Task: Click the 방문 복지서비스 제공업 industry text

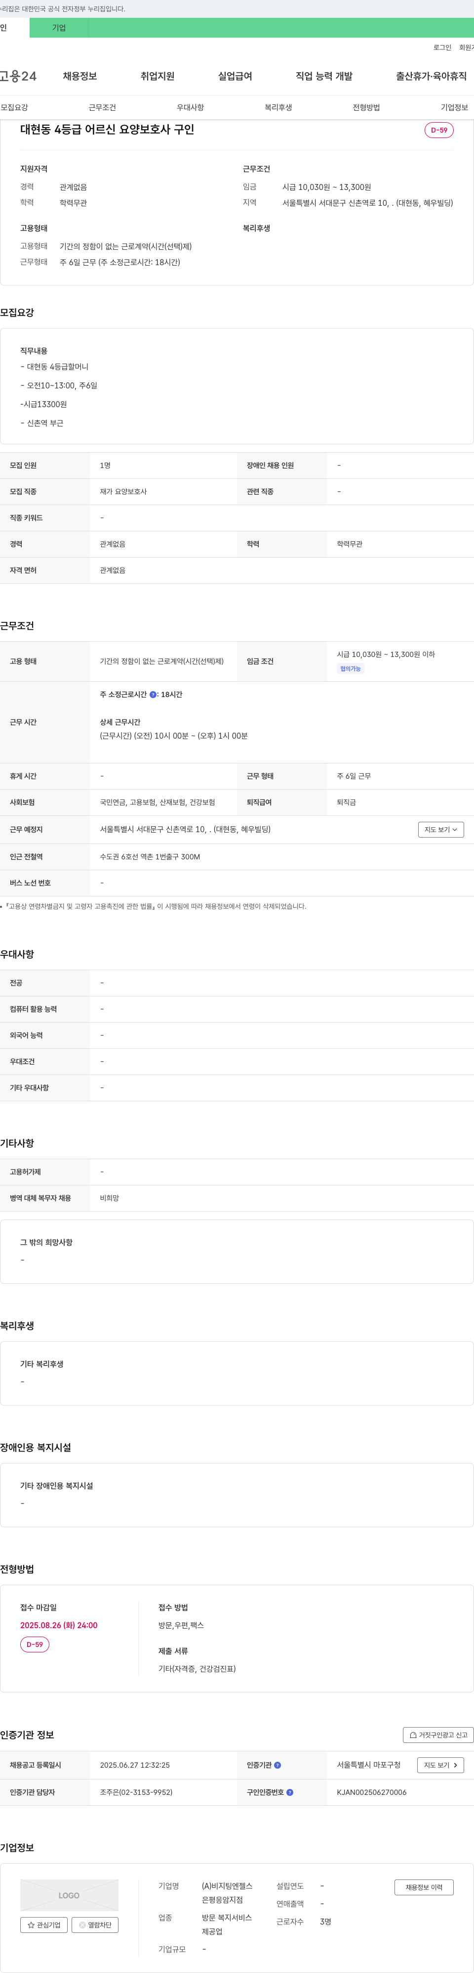Action: click(226, 1925)
